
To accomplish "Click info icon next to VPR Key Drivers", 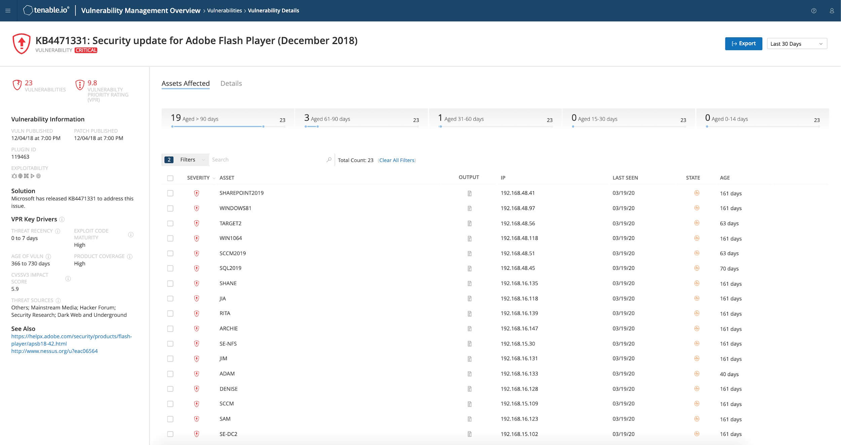I will pyautogui.click(x=62, y=219).
